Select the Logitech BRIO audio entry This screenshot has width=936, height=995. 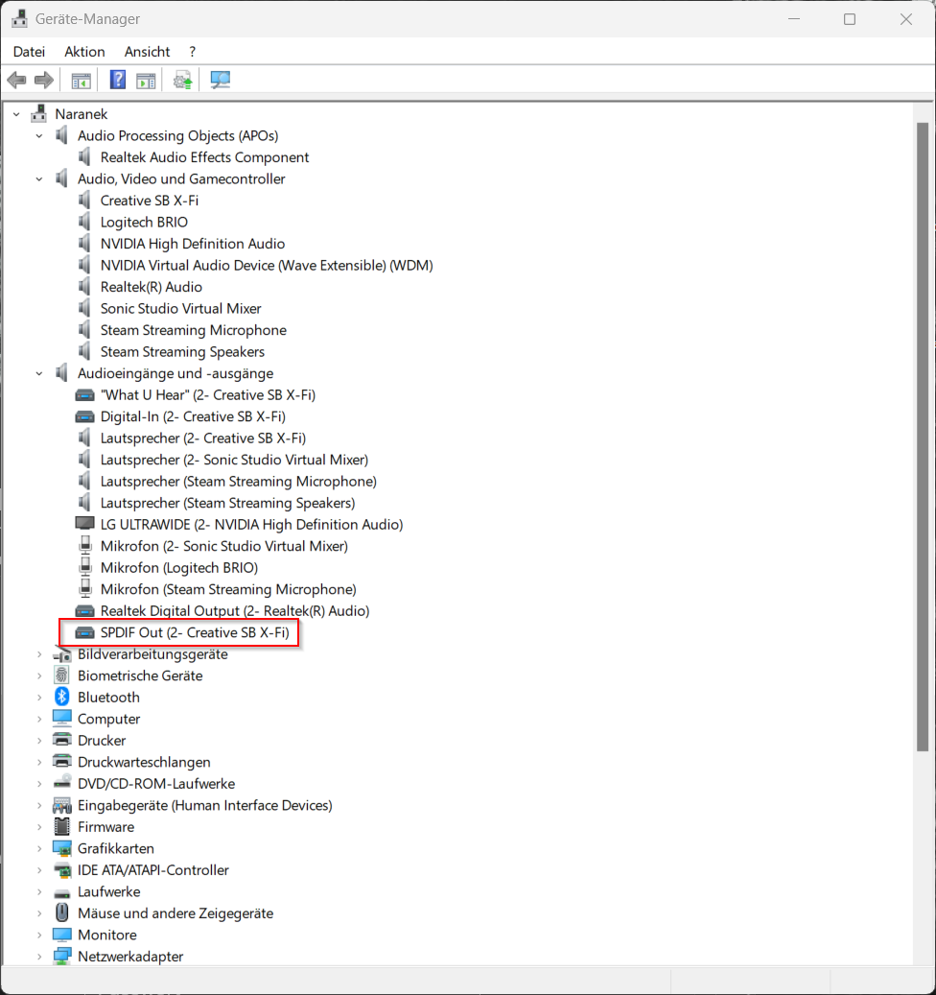(x=144, y=222)
